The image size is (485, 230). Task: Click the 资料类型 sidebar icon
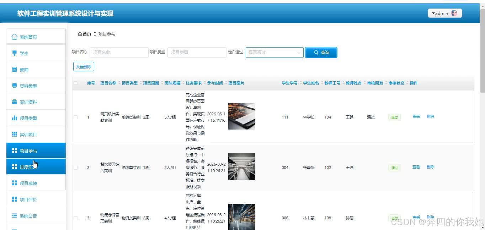click(x=14, y=86)
